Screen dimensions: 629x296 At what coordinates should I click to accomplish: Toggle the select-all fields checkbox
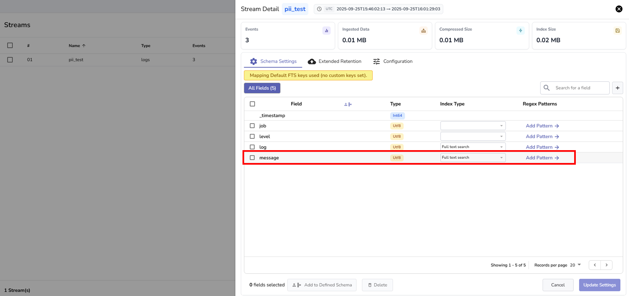point(252,104)
